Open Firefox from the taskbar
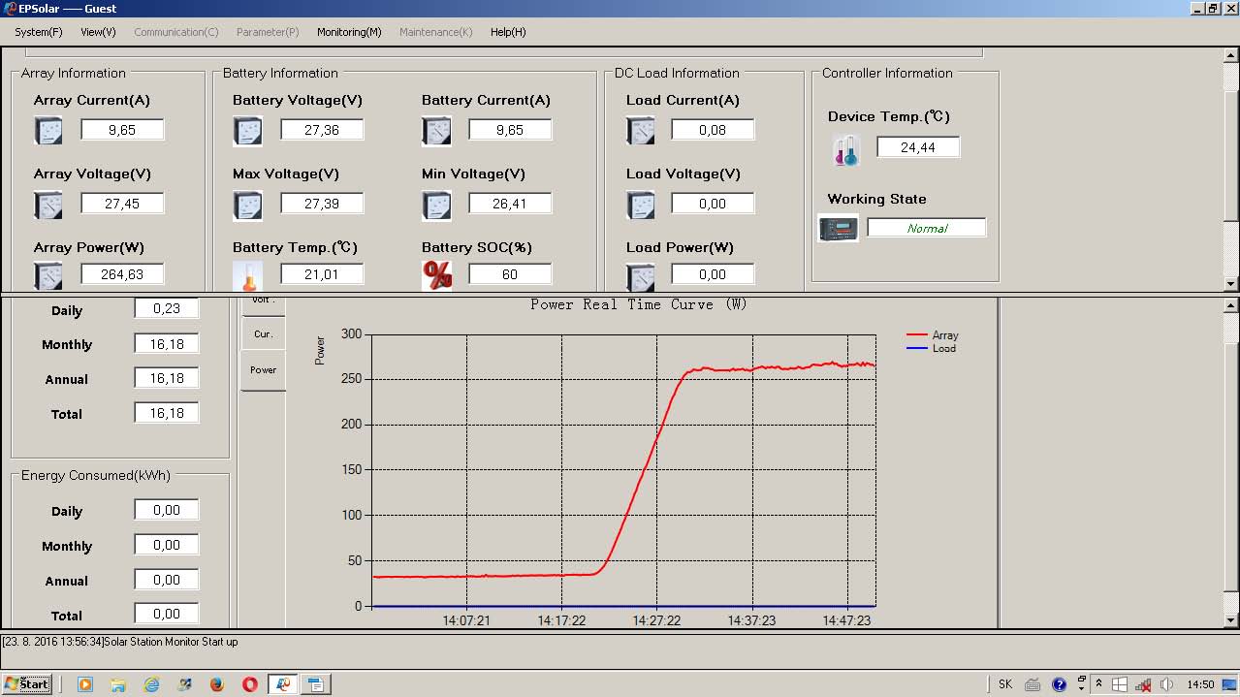 pyautogui.click(x=216, y=684)
